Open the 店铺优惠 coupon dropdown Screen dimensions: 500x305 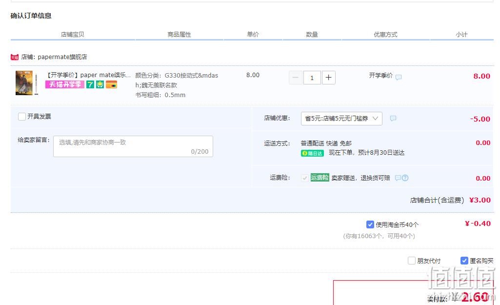(x=341, y=119)
